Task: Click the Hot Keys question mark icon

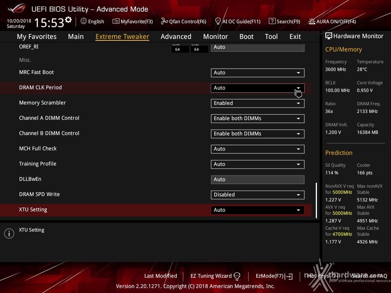Action: coord(334,276)
